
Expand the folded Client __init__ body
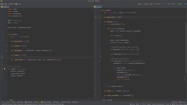(135, 13)
